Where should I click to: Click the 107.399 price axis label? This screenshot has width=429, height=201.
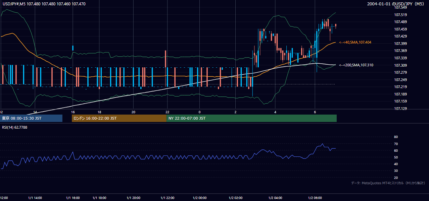pos(401,44)
